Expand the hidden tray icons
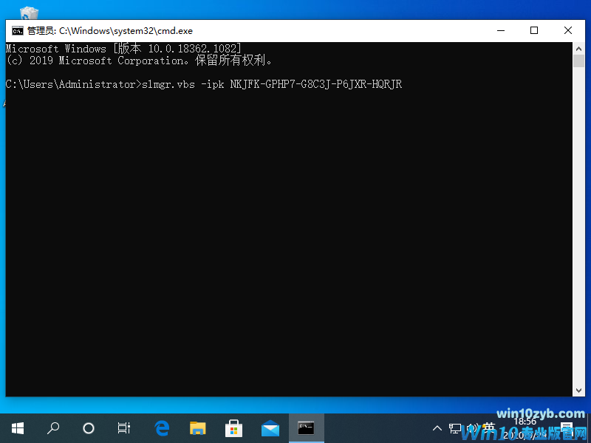Image resolution: width=591 pixels, height=443 pixels. 437,428
